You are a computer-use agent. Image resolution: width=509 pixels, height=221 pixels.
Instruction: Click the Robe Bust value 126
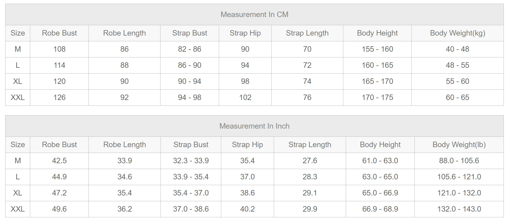coord(60,98)
